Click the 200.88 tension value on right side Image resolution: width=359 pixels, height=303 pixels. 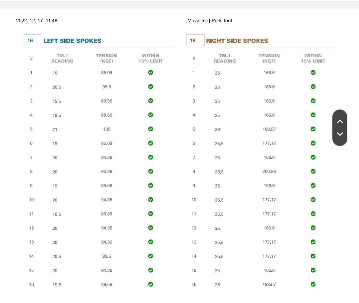[269, 171]
